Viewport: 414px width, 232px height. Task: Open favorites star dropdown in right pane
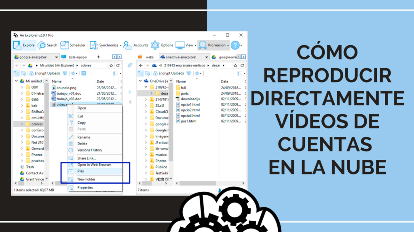198,73
